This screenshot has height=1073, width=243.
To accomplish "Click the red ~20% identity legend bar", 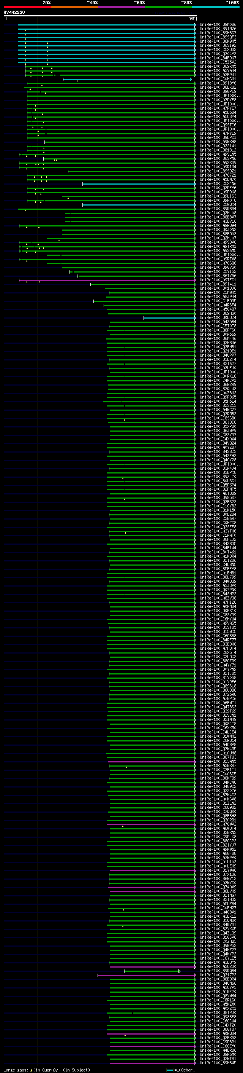I will pos(27,7).
